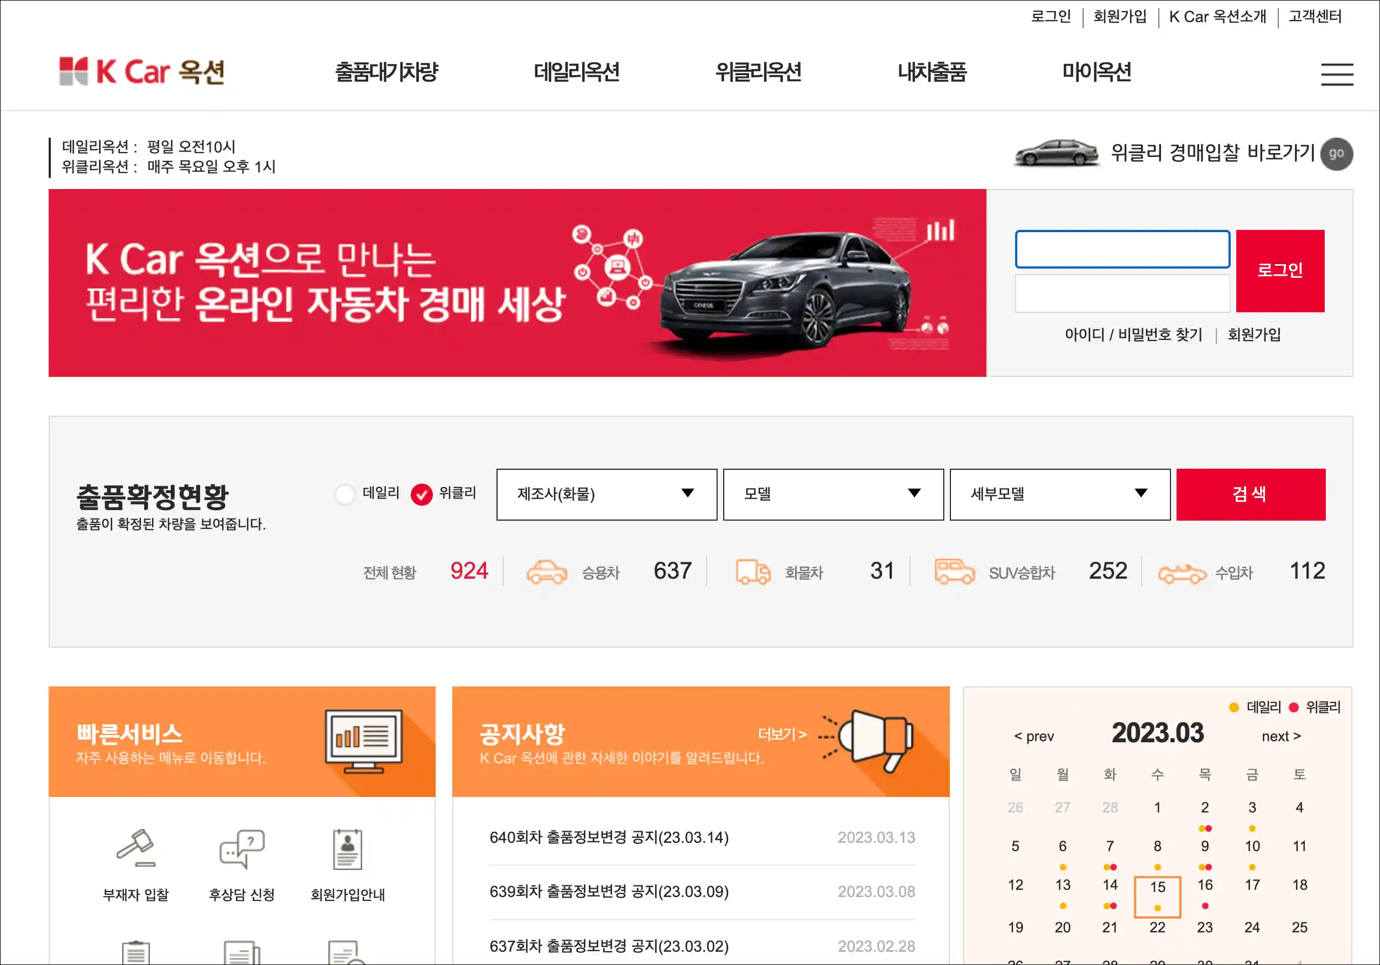1380x965 pixels.
Task: Click the red 검색 button
Action: click(x=1250, y=494)
